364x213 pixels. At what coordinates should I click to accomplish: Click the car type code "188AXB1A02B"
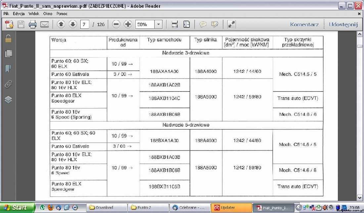(x=164, y=85)
